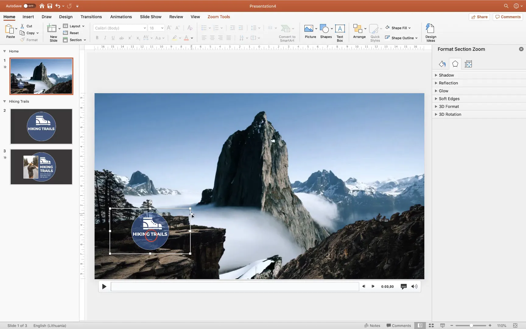Switch to the Effects pentagon tab
This screenshot has height=329, width=526.
point(455,64)
